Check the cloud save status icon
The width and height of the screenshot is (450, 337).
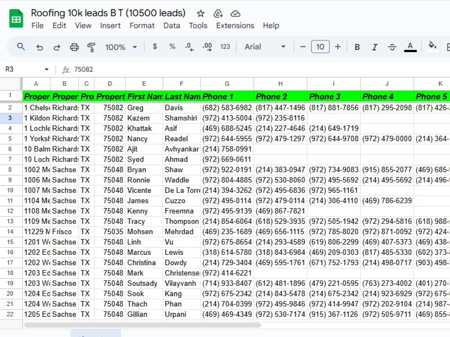tap(235, 13)
